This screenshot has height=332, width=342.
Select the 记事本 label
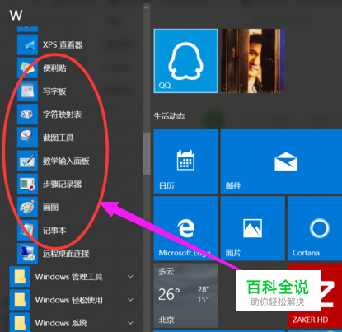[54, 231]
